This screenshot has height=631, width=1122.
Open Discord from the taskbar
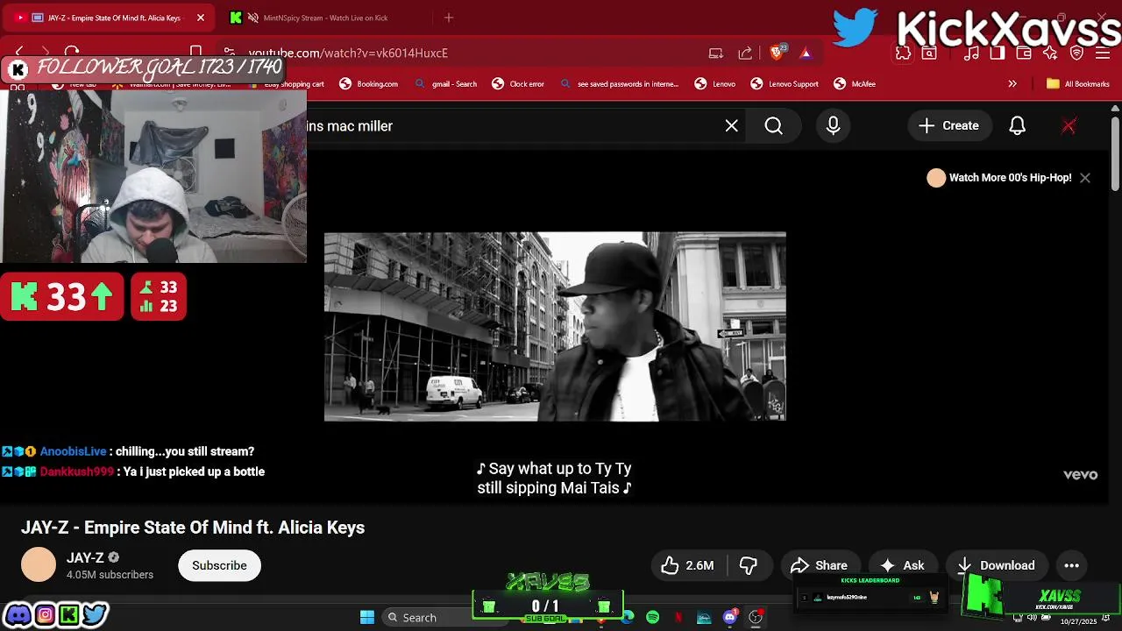pyautogui.click(x=729, y=618)
